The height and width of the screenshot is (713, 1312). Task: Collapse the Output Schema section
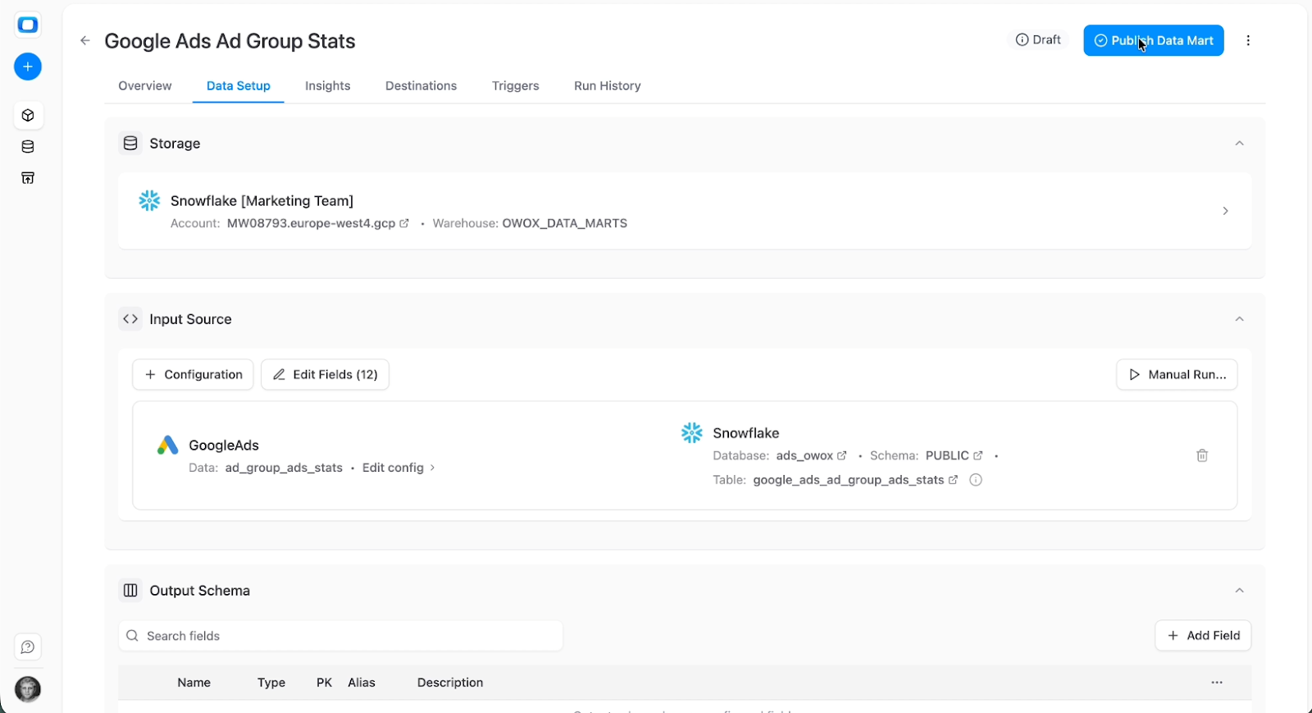coord(1240,591)
